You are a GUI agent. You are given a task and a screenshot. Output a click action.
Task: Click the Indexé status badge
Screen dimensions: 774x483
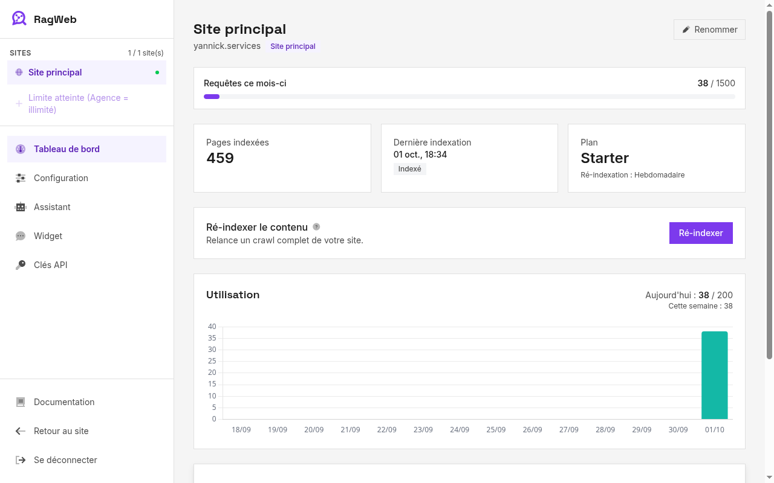click(x=410, y=169)
